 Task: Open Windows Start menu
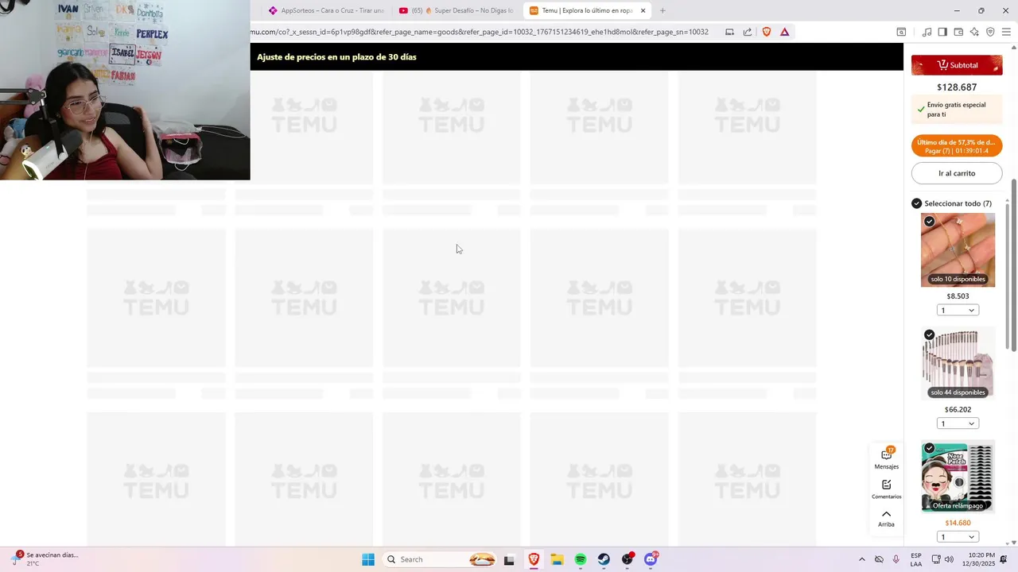pyautogui.click(x=368, y=559)
